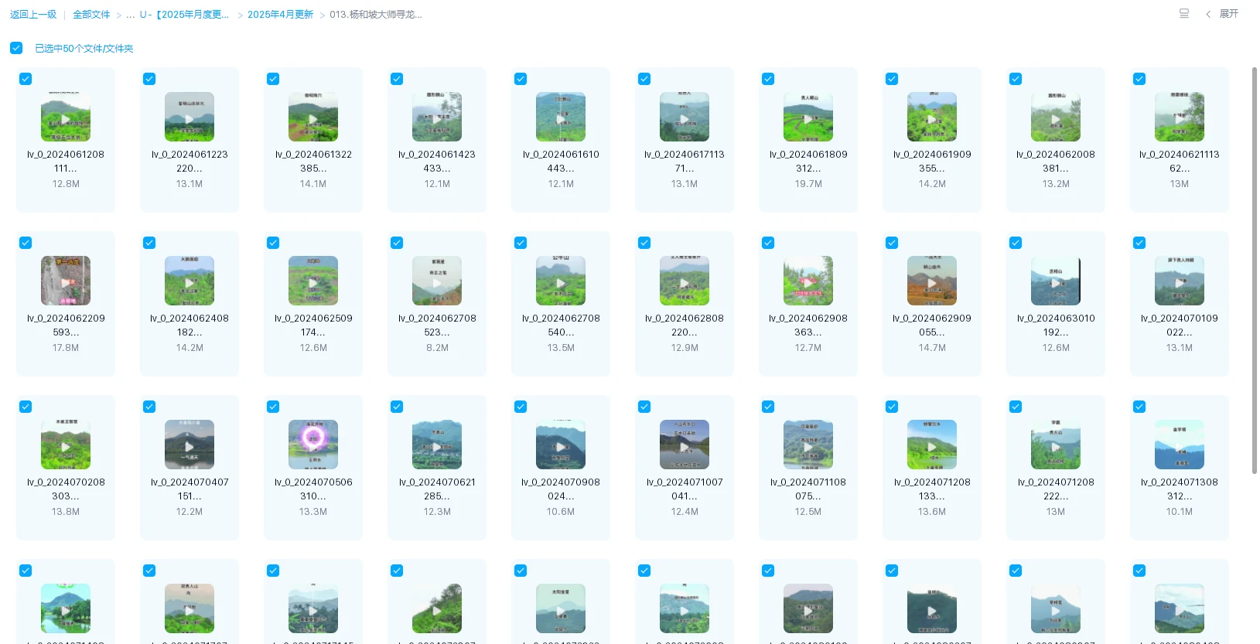Toggle checkbox for lv_0_2024061610 443...
The image size is (1260, 644).
(x=521, y=79)
